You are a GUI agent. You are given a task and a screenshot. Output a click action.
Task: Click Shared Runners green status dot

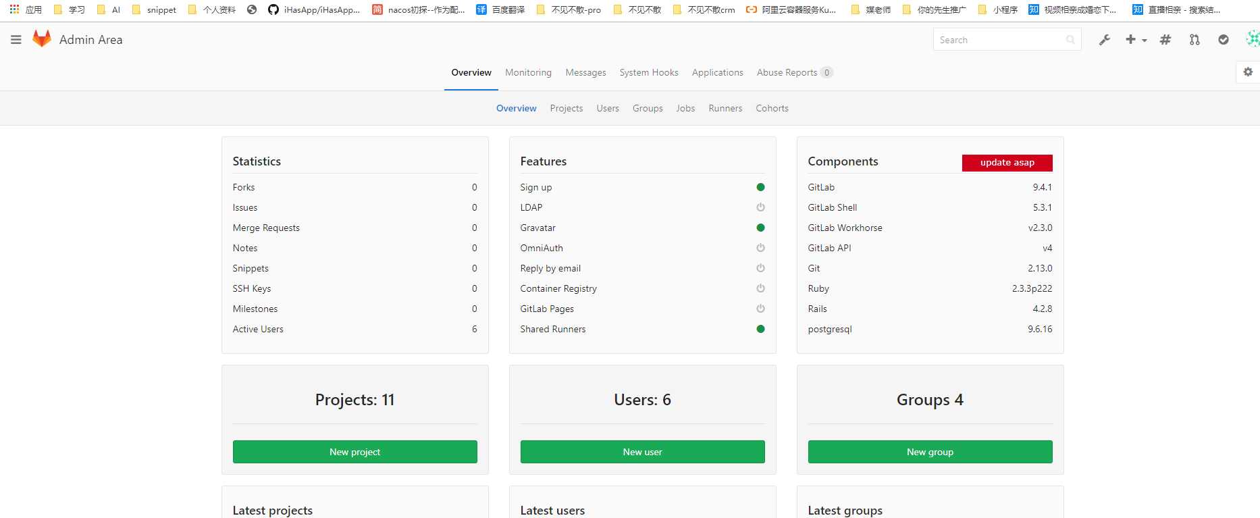(760, 329)
